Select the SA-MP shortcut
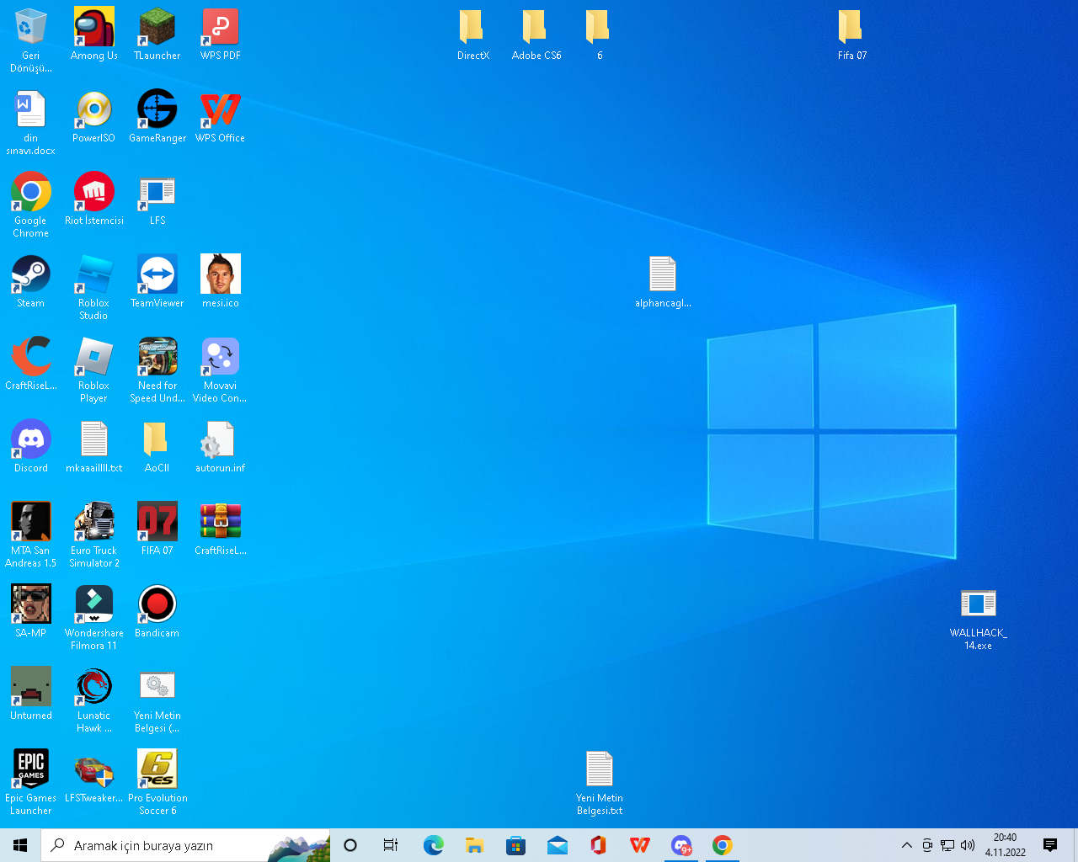The width and height of the screenshot is (1078, 862). (x=31, y=604)
